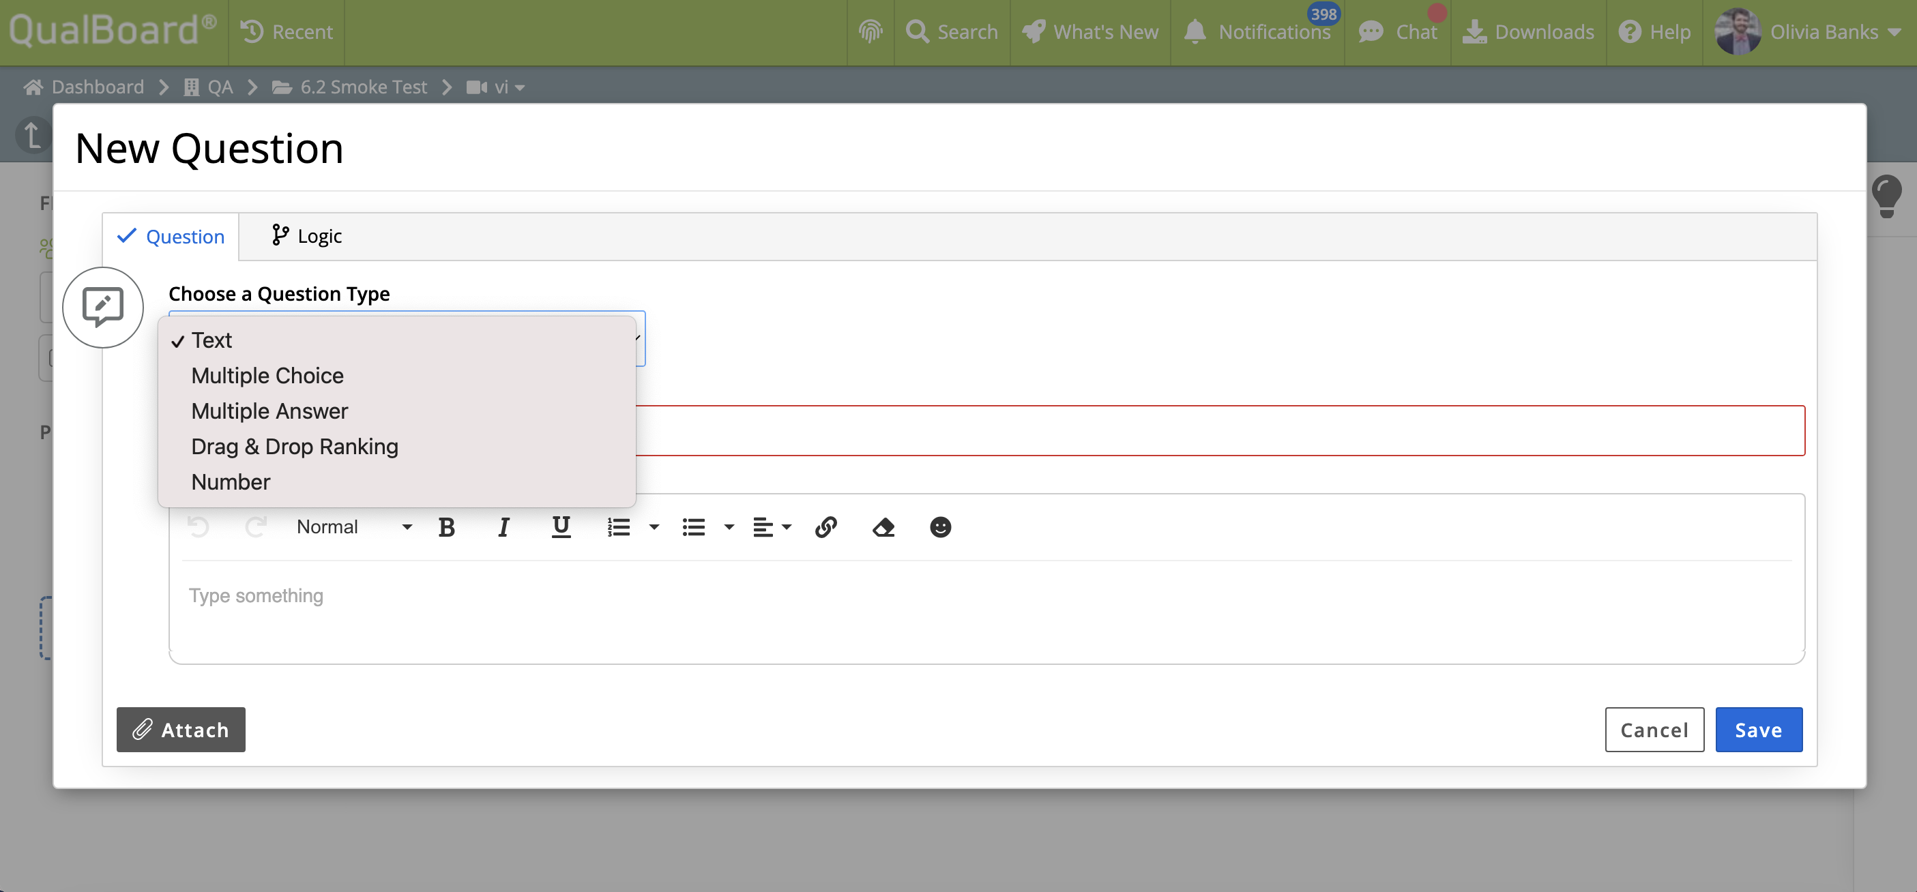The height and width of the screenshot is (892, 1917).
Task: Insert an ordered numbered list
Action: tap(618, 527)
